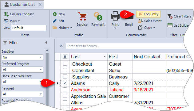Screen dimensions: 194x111
Task: Add a Sales Event
Action: 150,21
